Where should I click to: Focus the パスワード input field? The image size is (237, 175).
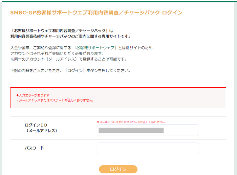(148, 148)
